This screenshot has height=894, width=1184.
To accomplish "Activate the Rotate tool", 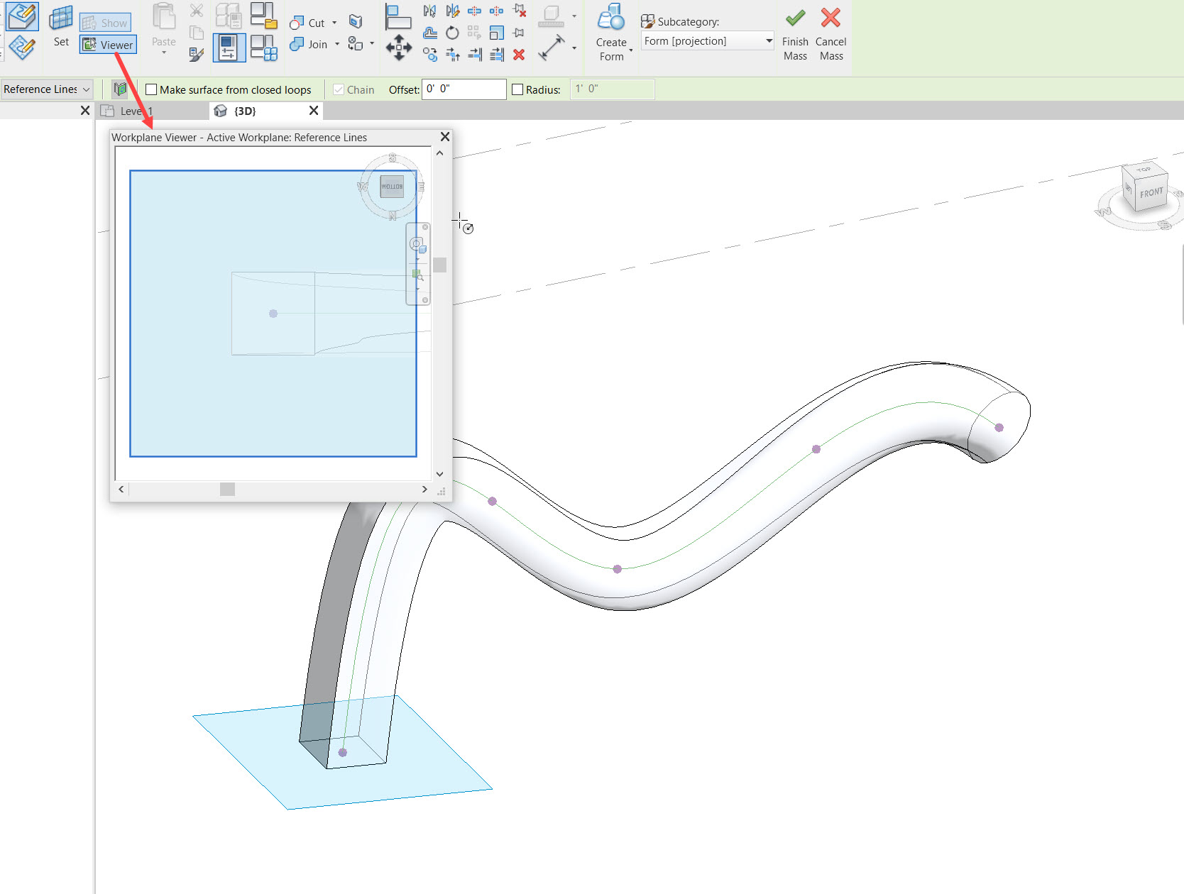I will [451, 33].
